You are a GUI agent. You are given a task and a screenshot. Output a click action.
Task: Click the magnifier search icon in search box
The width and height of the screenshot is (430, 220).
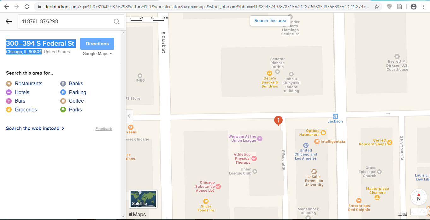[x=116, y=21]
